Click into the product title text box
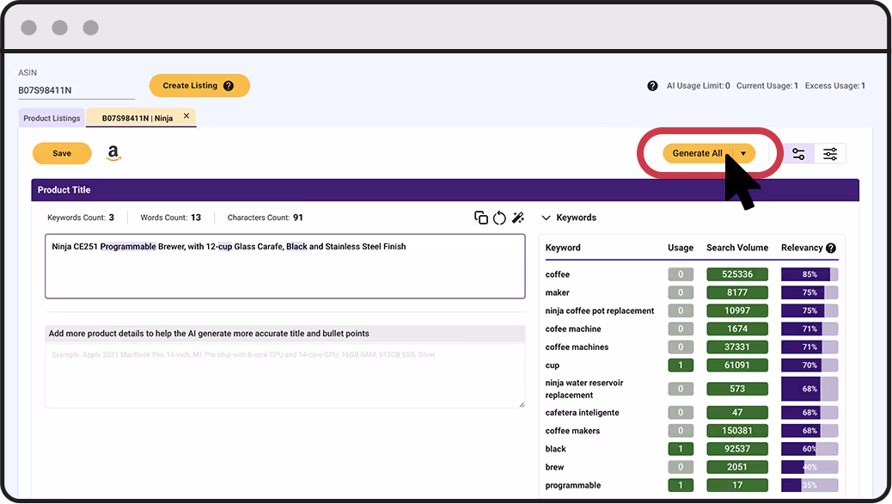Image resolution: width=892 pixels, height=504 pixels. tap(285, 266)
